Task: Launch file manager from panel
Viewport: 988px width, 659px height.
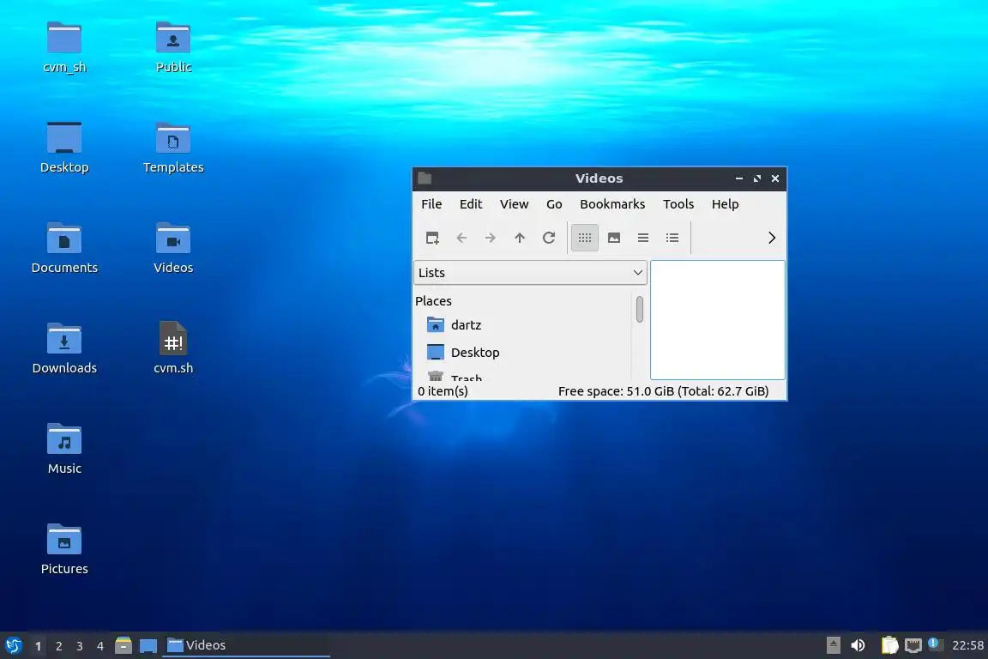Action: coord(123,645)
